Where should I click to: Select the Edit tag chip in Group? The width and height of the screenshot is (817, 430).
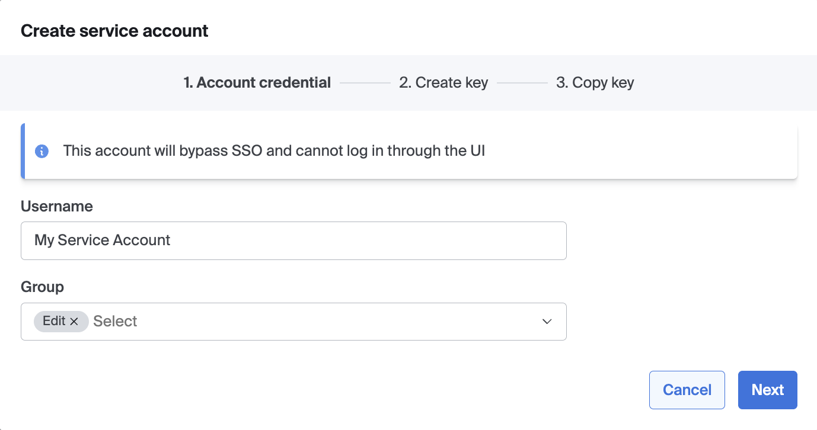pos(54,321)
